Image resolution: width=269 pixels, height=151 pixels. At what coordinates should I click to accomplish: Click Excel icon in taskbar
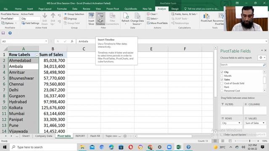click(x=179, y=147)
